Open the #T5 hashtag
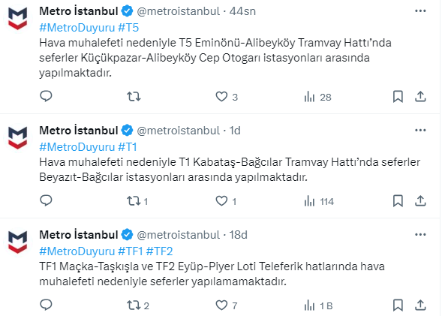Screen dimensions: 442x316 (x=128, y=28)
